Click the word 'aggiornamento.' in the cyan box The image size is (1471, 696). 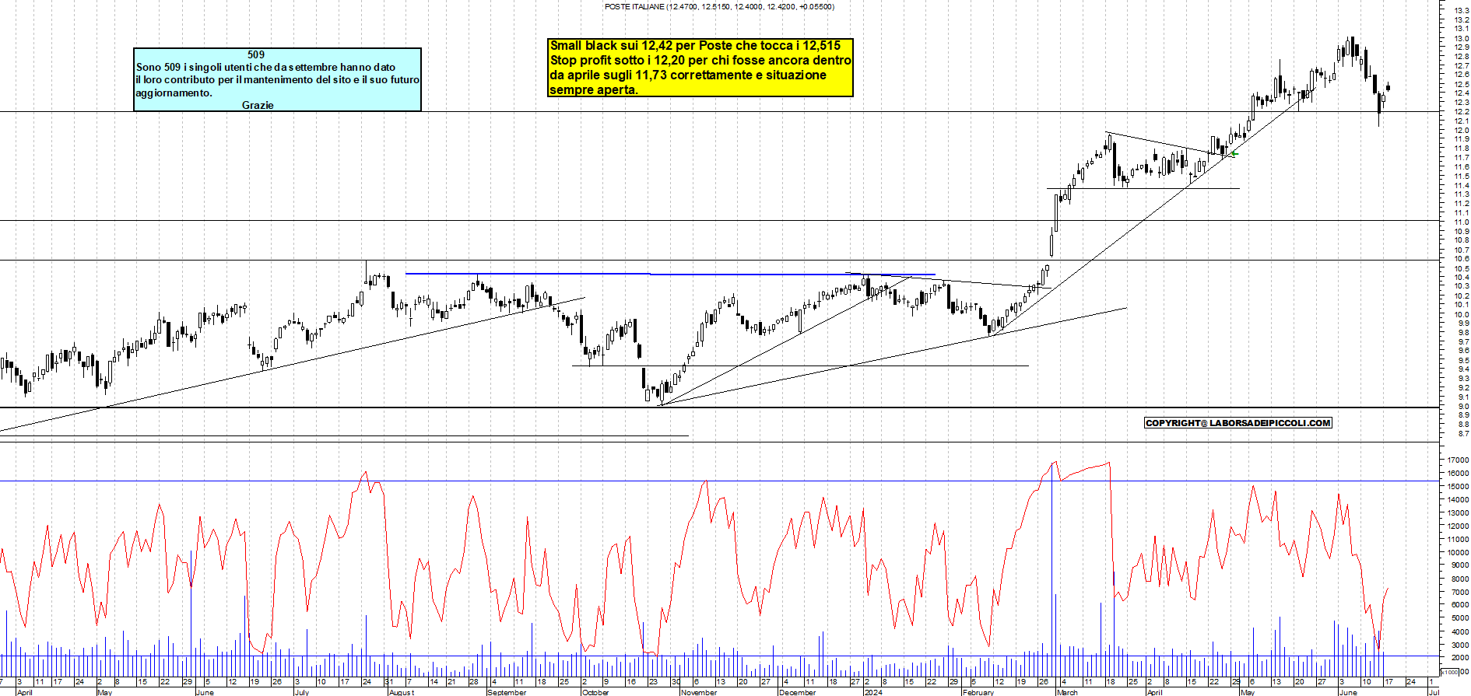(174, 93)
